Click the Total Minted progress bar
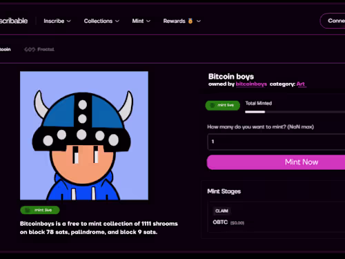 point(295,112)
